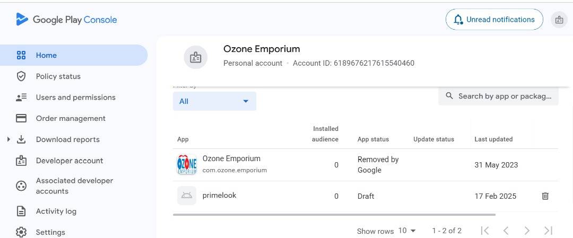Click the primelook Android placeholder icon
The height and width of the screenshot is (238, 573).
tap(187, 196)
